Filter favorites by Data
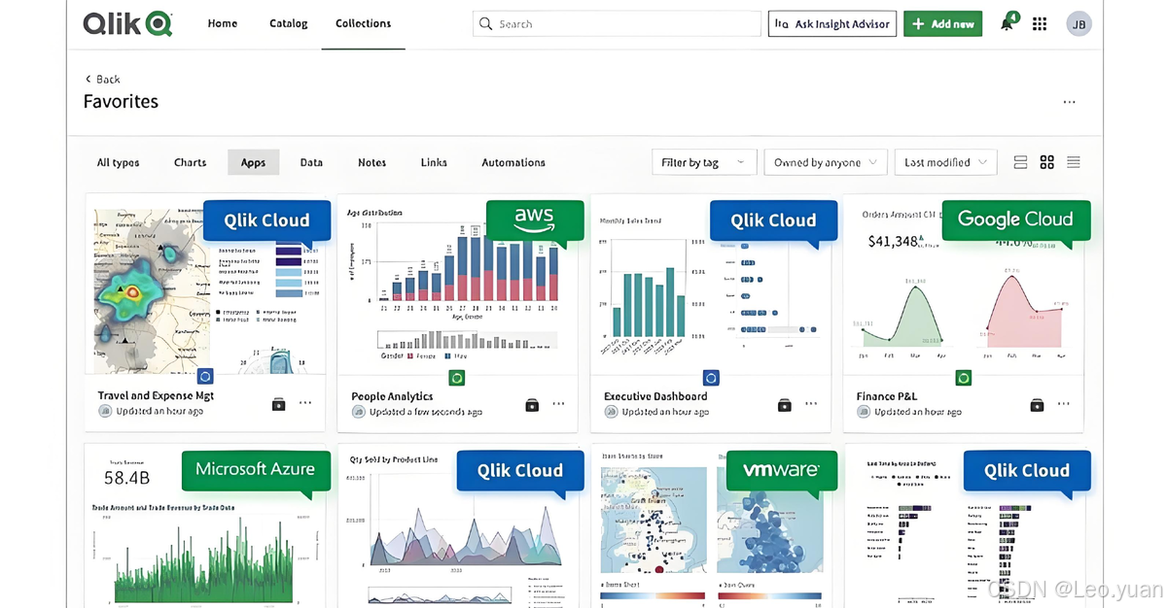This screenshot has width=1167, height=608. (x=311, y=162)
